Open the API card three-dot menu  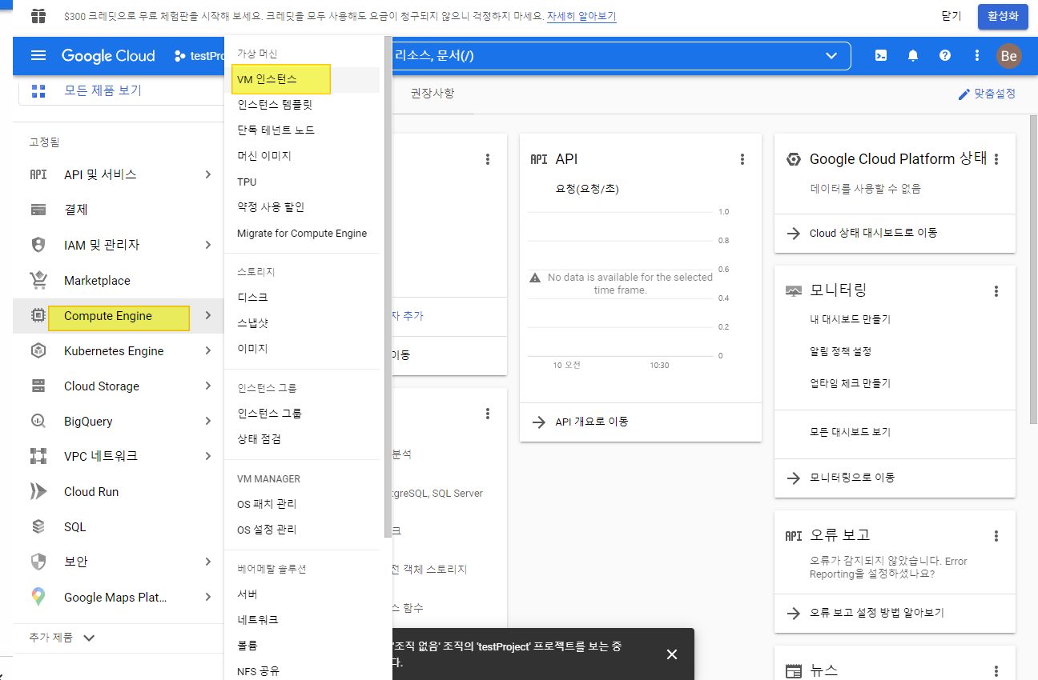(x=742, y=159)
